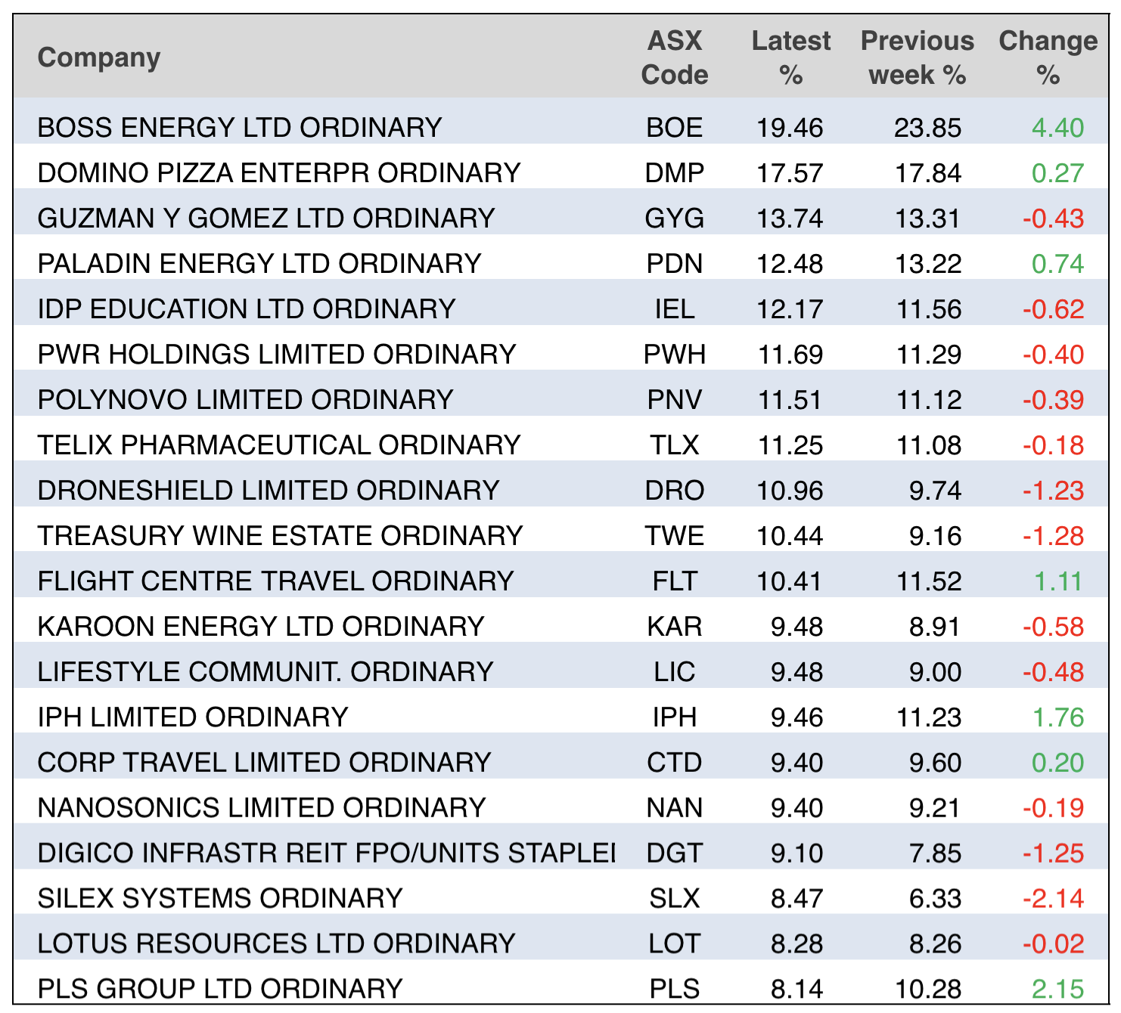1121x1013 pixels.
Task: Click the PNV ticker code
Action: (674, 400)
